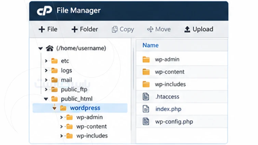Click mail folder icon in tree
This screenshot has width=258, height=145.
point(54,80)
